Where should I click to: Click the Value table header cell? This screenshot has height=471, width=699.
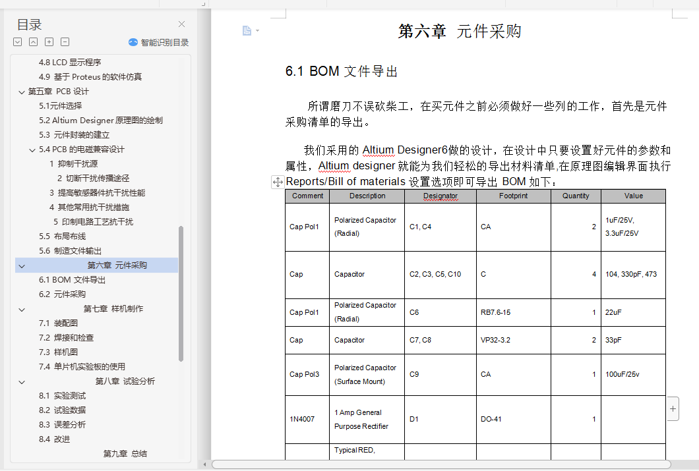tap(634, 196)
